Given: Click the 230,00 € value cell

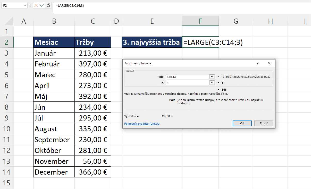Looking at the screenshot, I should tap(93, 140).
